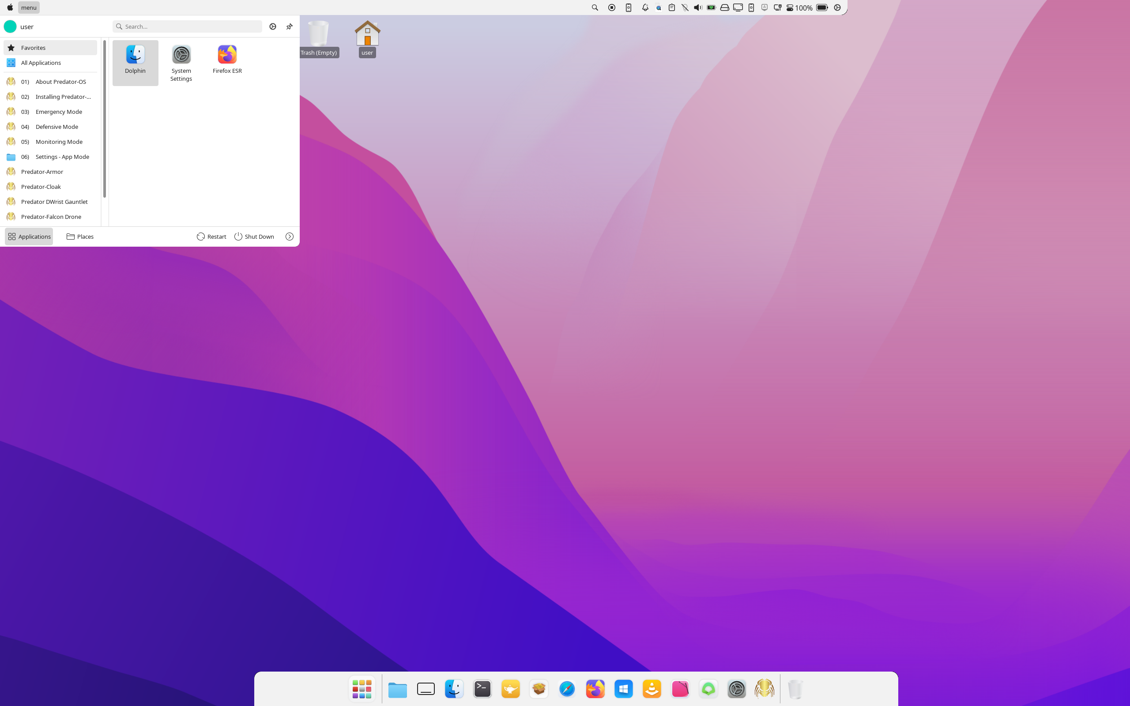Open 06) Settings - App Mode category
Image resolution: width=1130 pixels, height=706 pixels.
[x=50, y=156]
